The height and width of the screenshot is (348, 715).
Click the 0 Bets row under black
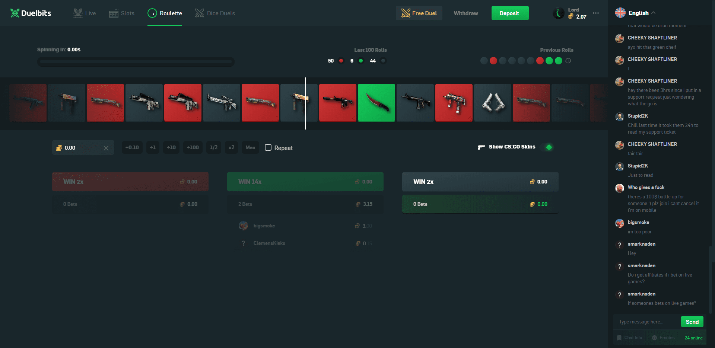(x=480, y=204)
